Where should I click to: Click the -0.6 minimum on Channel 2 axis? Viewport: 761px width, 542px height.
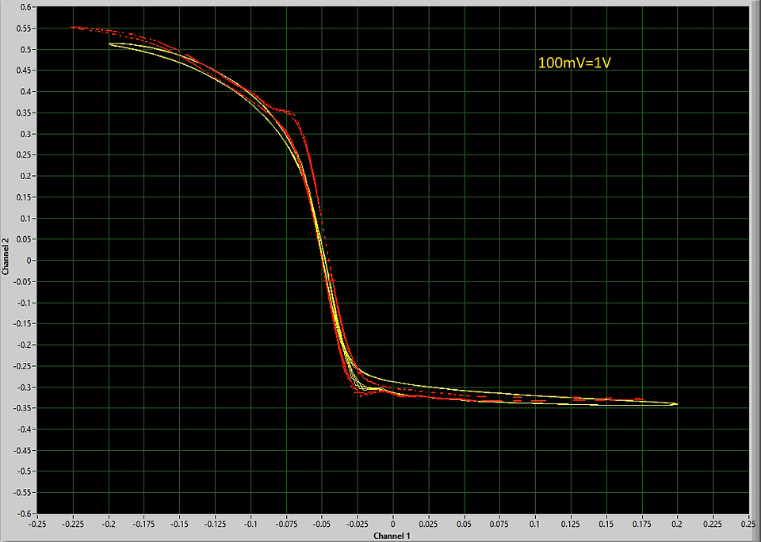[x=23, y=513]
